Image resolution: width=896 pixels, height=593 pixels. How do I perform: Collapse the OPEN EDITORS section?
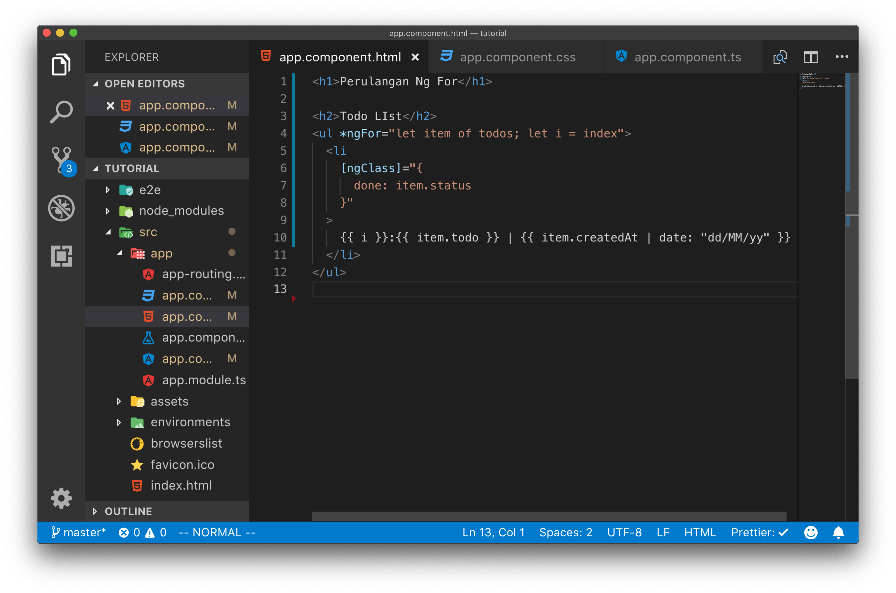[x=167, y=84]
